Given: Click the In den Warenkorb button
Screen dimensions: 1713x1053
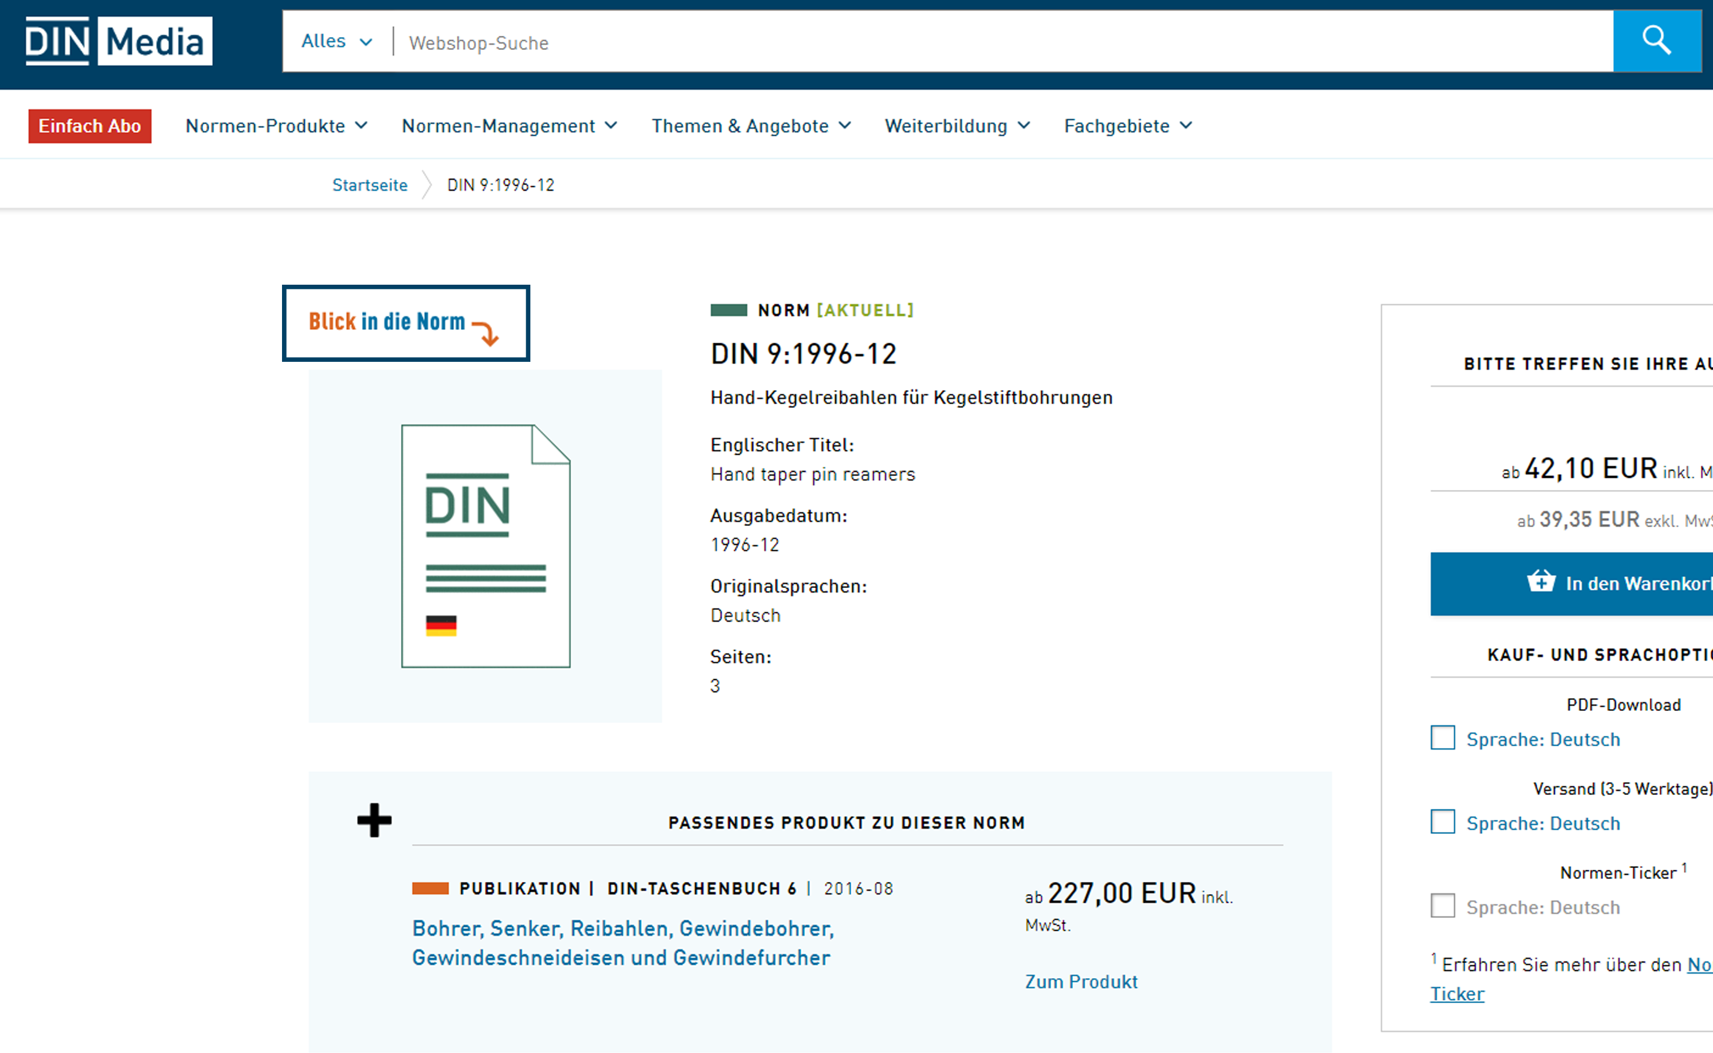Looking at the screenshot, I should [1571, 583].
